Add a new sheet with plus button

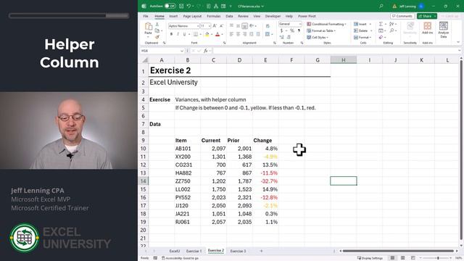click(261, 251)
